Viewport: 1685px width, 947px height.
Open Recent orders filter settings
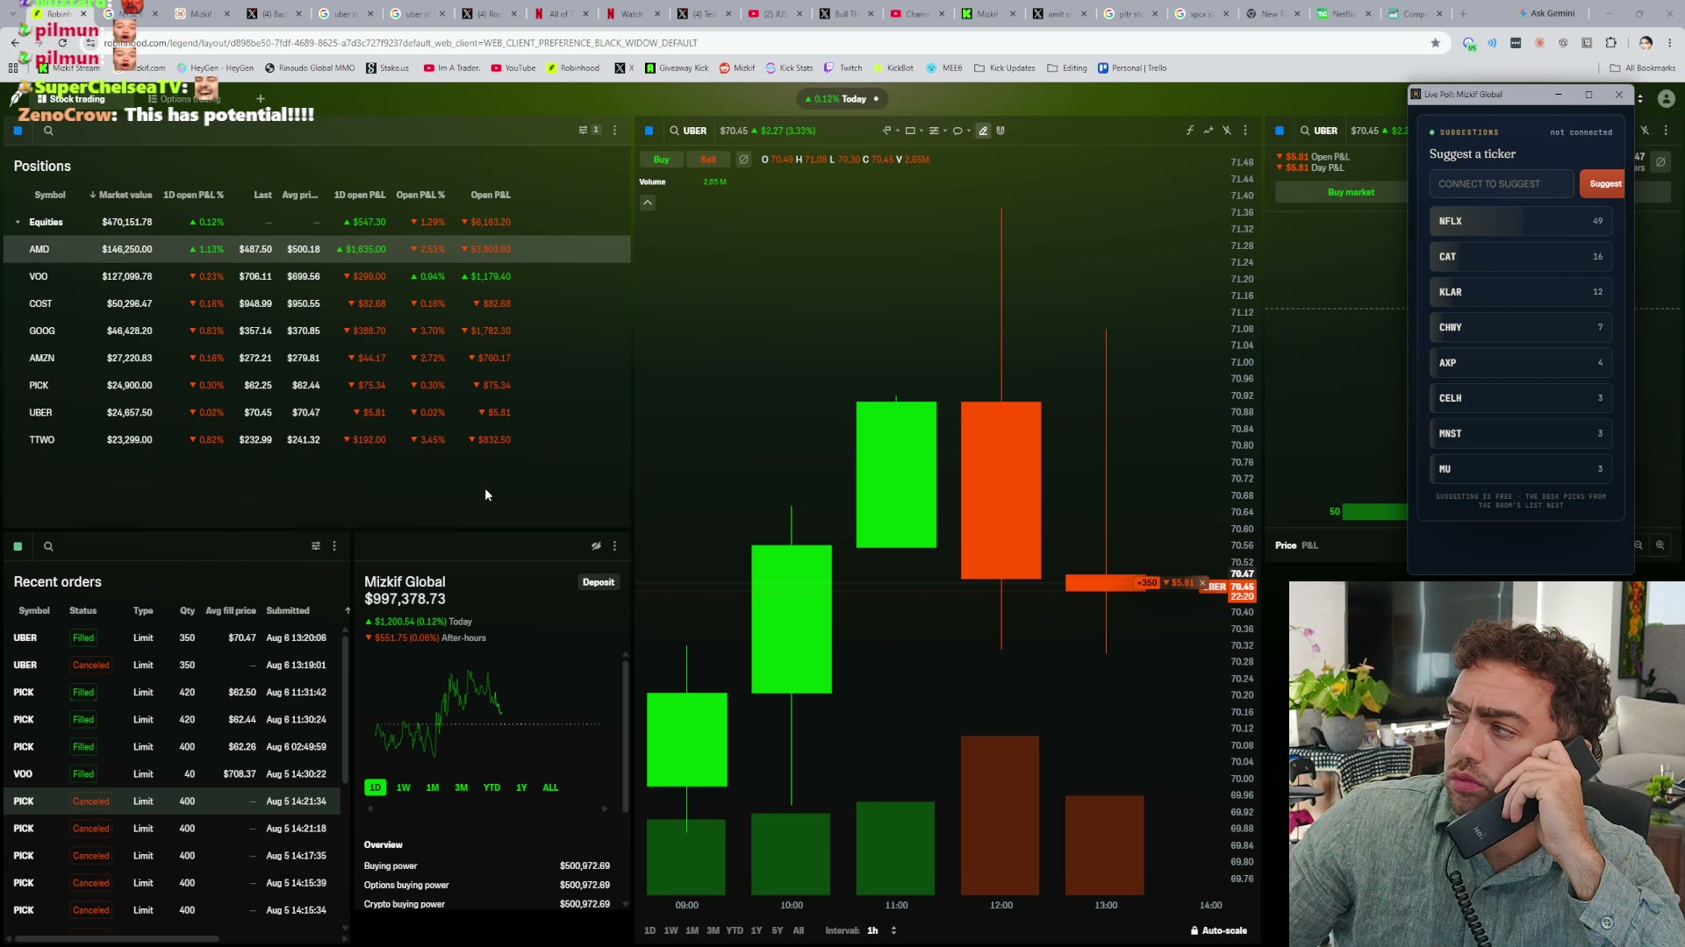point(316,545)
